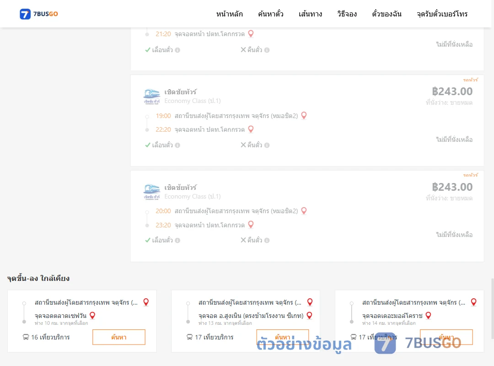This screenshot has height=366, width=494.
Task: Click map pin next to จุดจอดตลาดเซฟวัน
Action: click(x=92, y=316)
